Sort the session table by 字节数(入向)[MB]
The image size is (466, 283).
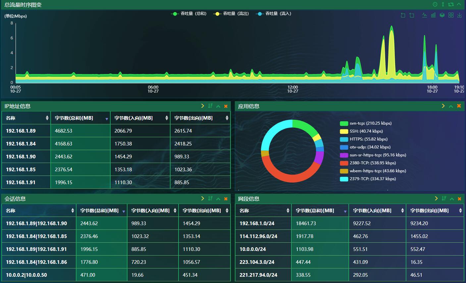153,211
